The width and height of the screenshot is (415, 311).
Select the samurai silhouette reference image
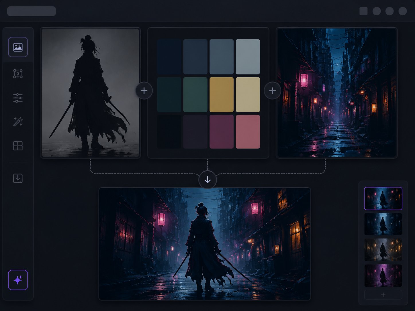coord(90,92)
